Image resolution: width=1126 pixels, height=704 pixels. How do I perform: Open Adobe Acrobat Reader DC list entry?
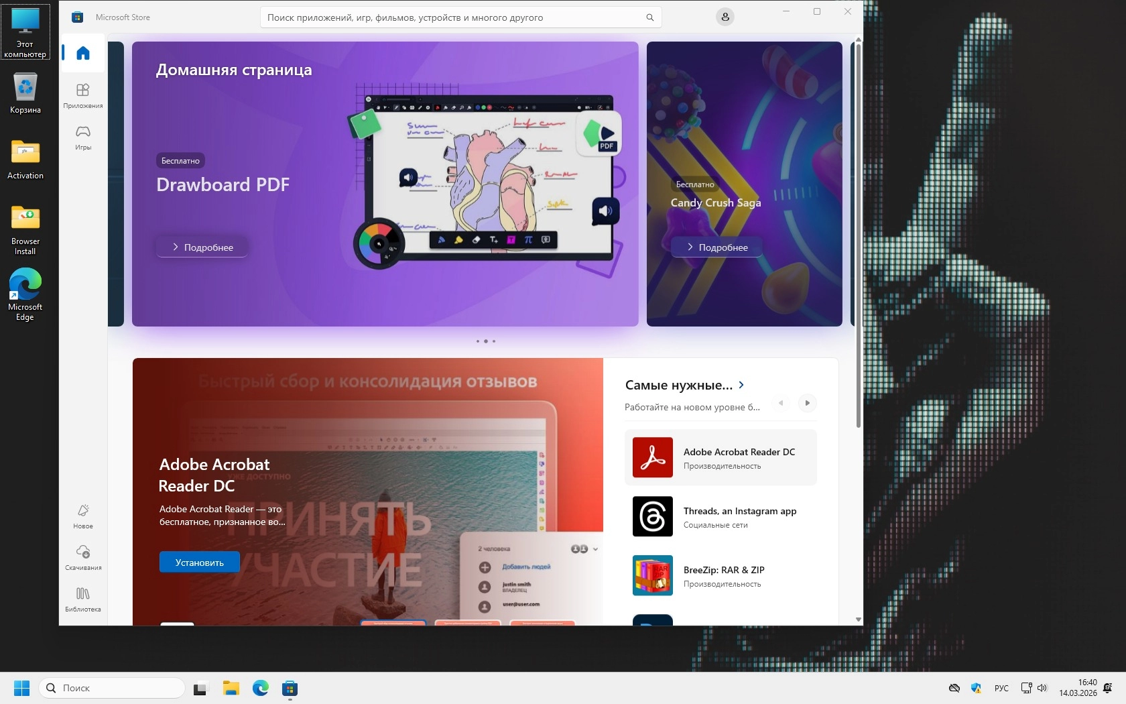(x=721, y=457)
